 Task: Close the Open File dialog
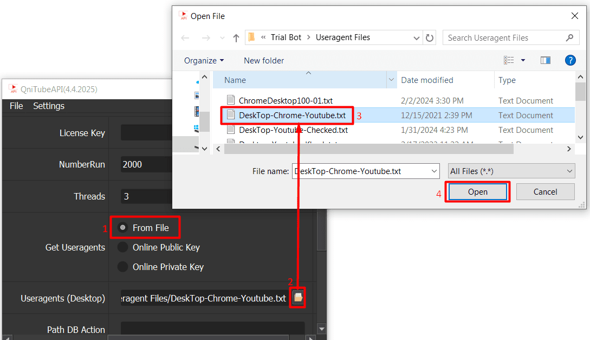pos(574,16)
